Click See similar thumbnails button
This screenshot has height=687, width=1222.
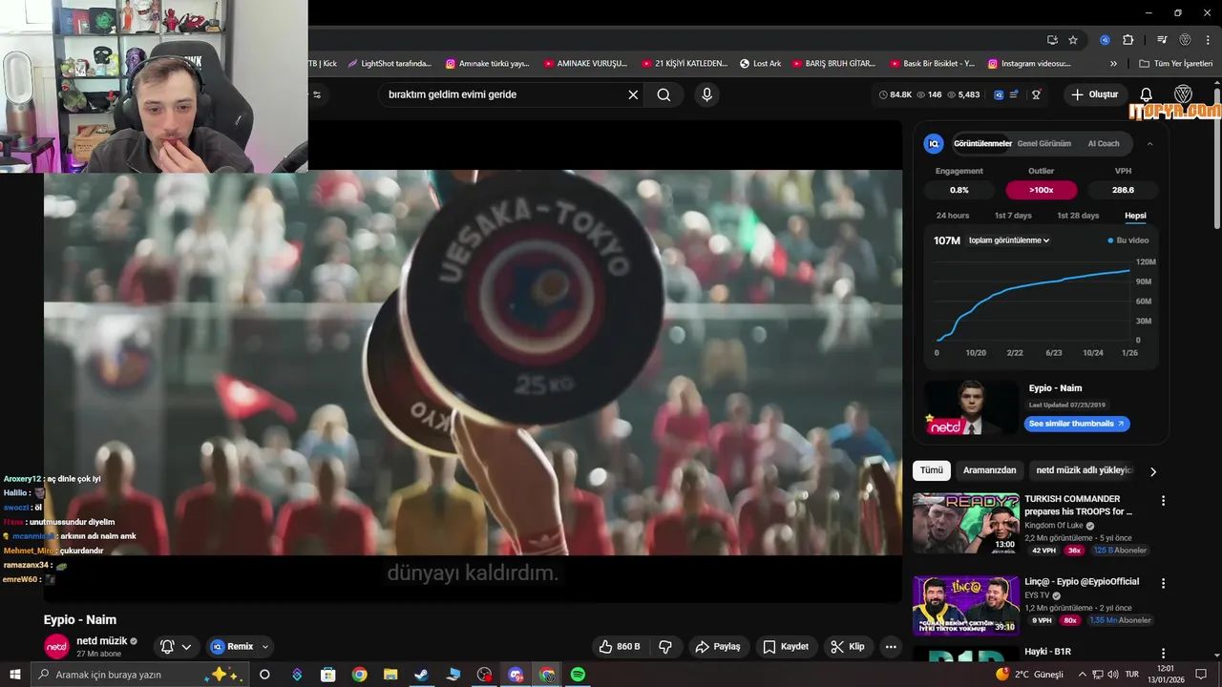(1077, 424)
